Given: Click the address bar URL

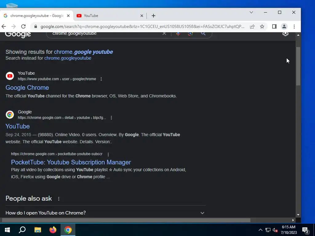Looking at the screenshot, I should 142,26.
